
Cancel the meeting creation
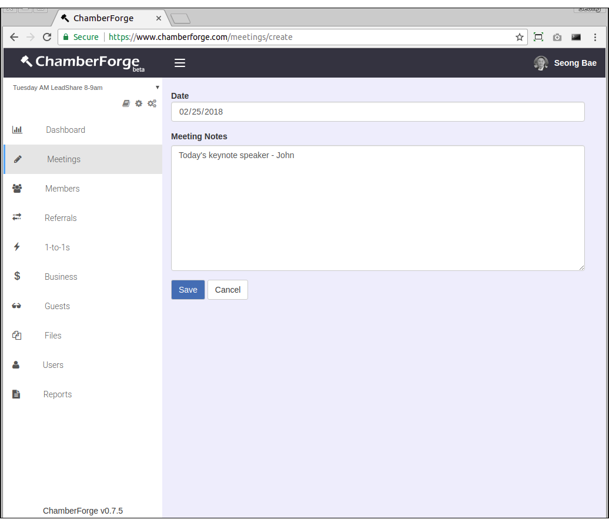[x=227, y=290]
